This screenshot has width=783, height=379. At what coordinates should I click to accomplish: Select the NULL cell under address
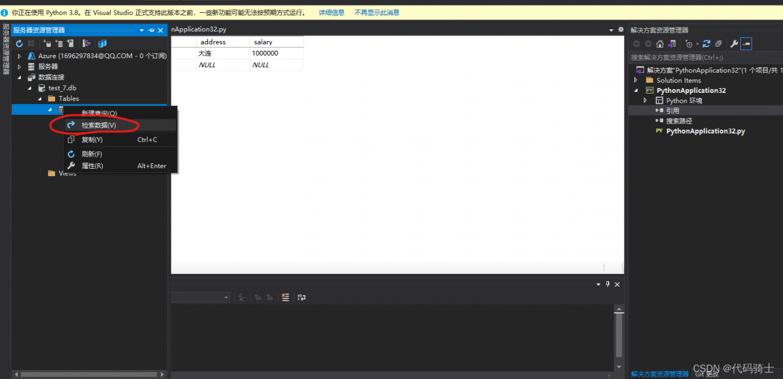point(223,65)
